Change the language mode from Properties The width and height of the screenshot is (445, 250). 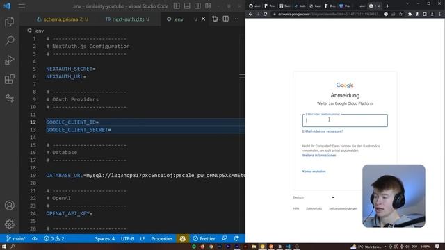tap(162, 239)
